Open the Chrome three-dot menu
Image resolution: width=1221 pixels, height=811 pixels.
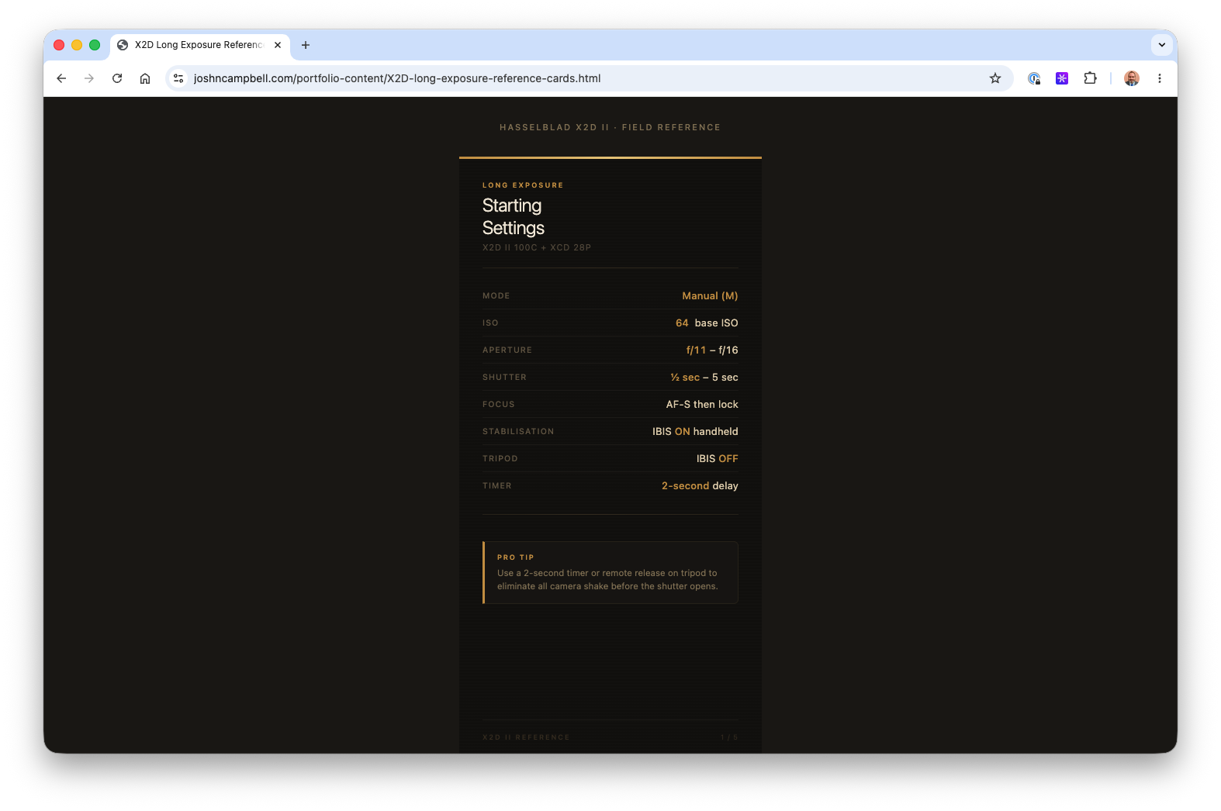(1160, 78)
